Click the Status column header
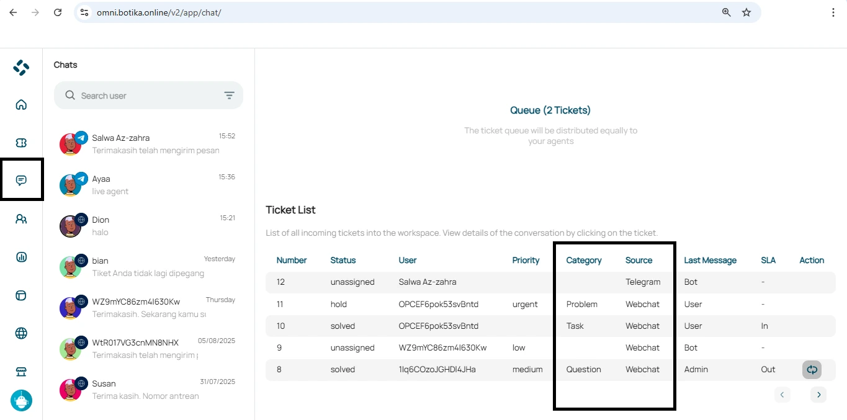 pyautogui.click(x=343, y=261)
